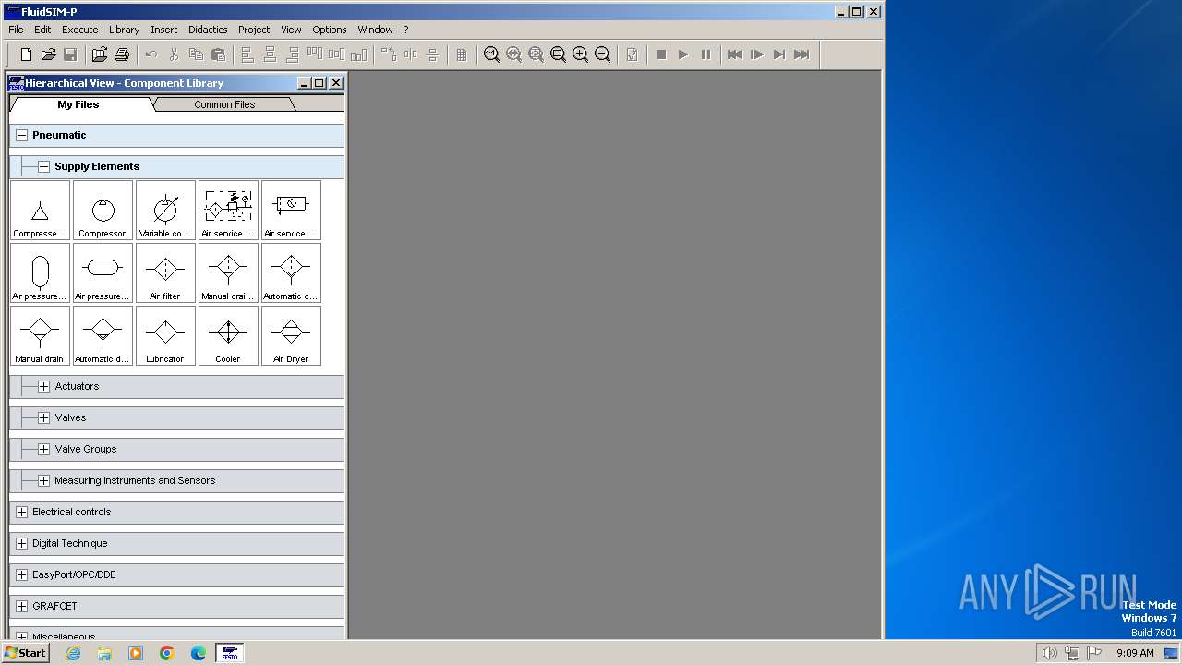Expand the Valves group

[43, 417]
